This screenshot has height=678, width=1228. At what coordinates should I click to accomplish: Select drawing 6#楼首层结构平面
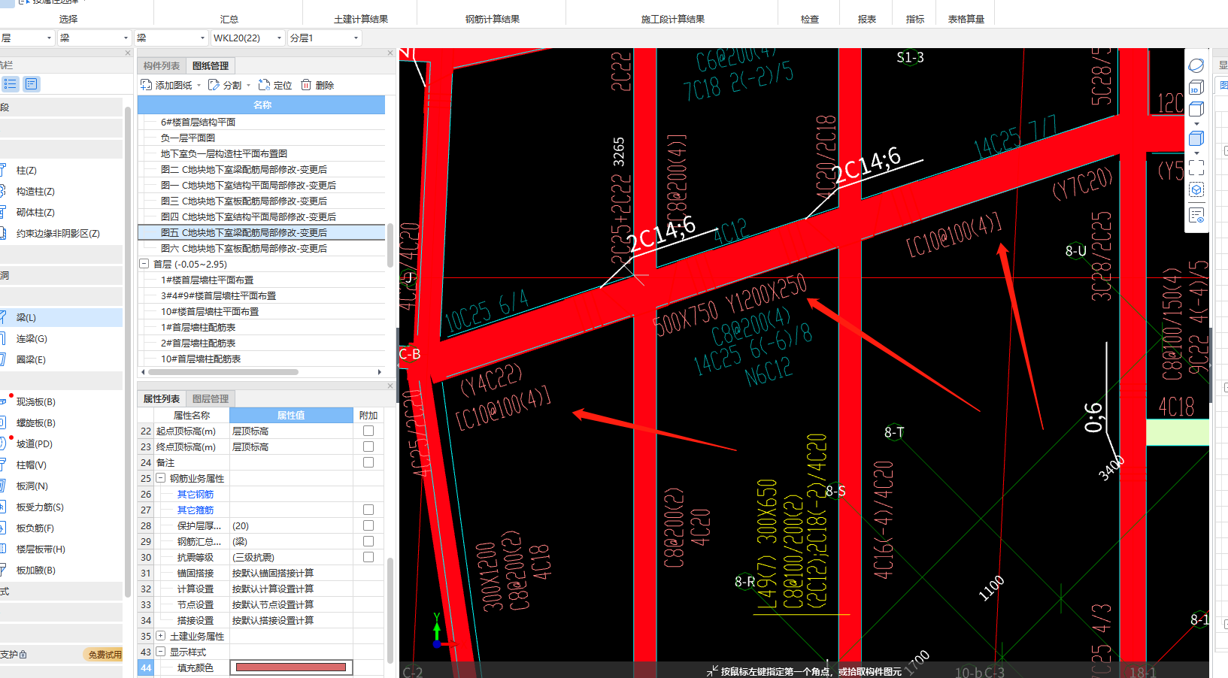[x=199, y=122]
